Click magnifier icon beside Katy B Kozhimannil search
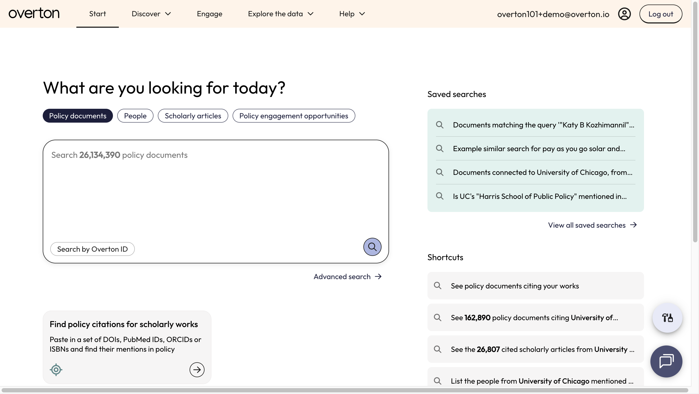The width and height of the screenshot is (699, 394). click(x=439, y=125)
